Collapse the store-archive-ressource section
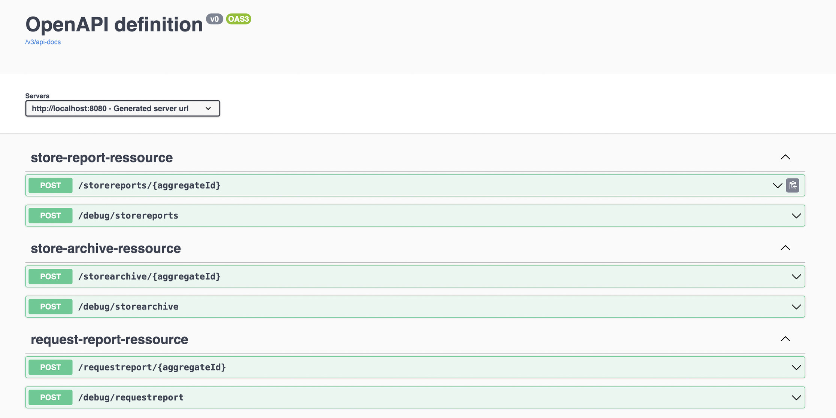The height and width of the screenshot is (418, 836). [785, 248]
